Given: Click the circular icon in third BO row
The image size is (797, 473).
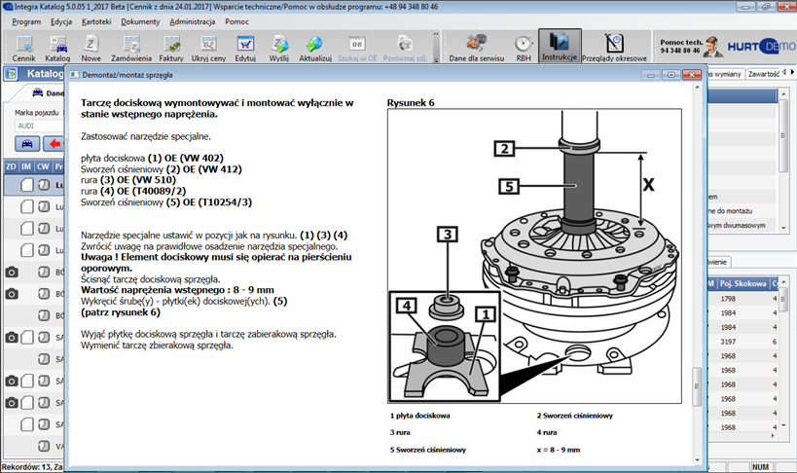Looking at the screenshot, I should tap(44, 315).
